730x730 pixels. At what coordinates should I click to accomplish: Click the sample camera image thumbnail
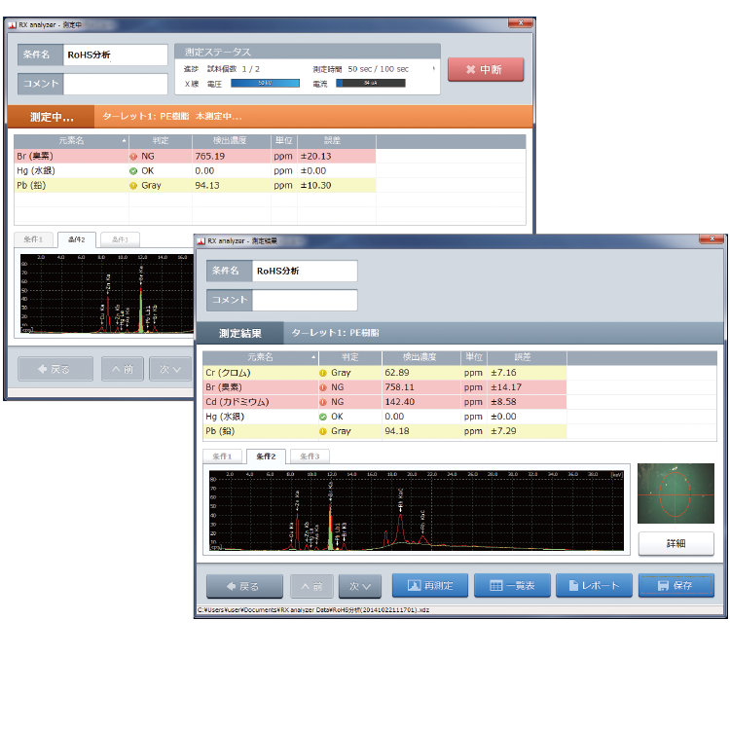[675, 493]
